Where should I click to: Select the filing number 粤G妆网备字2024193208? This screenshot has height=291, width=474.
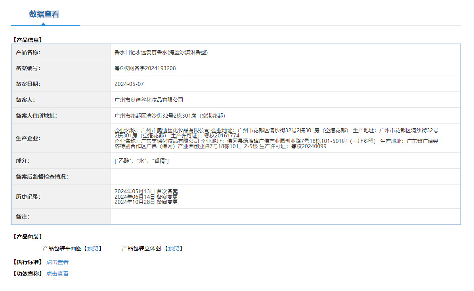tap(145, 68)
